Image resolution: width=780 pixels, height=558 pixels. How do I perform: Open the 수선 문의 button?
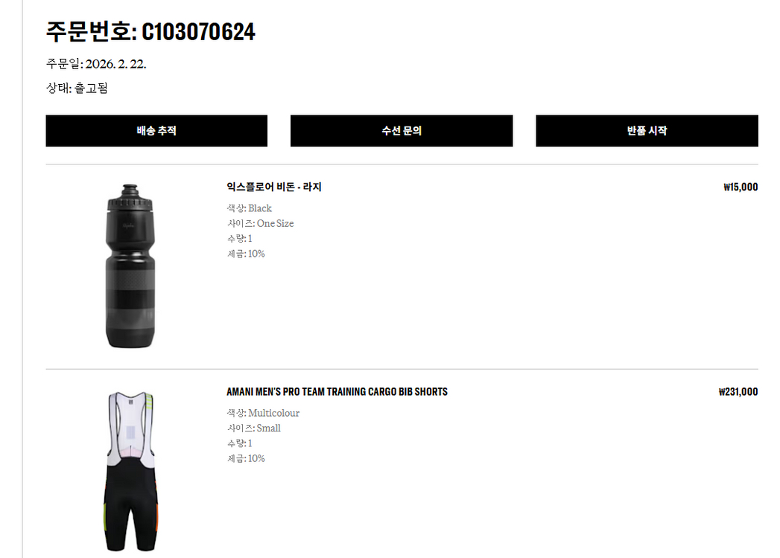click(402, 131)
